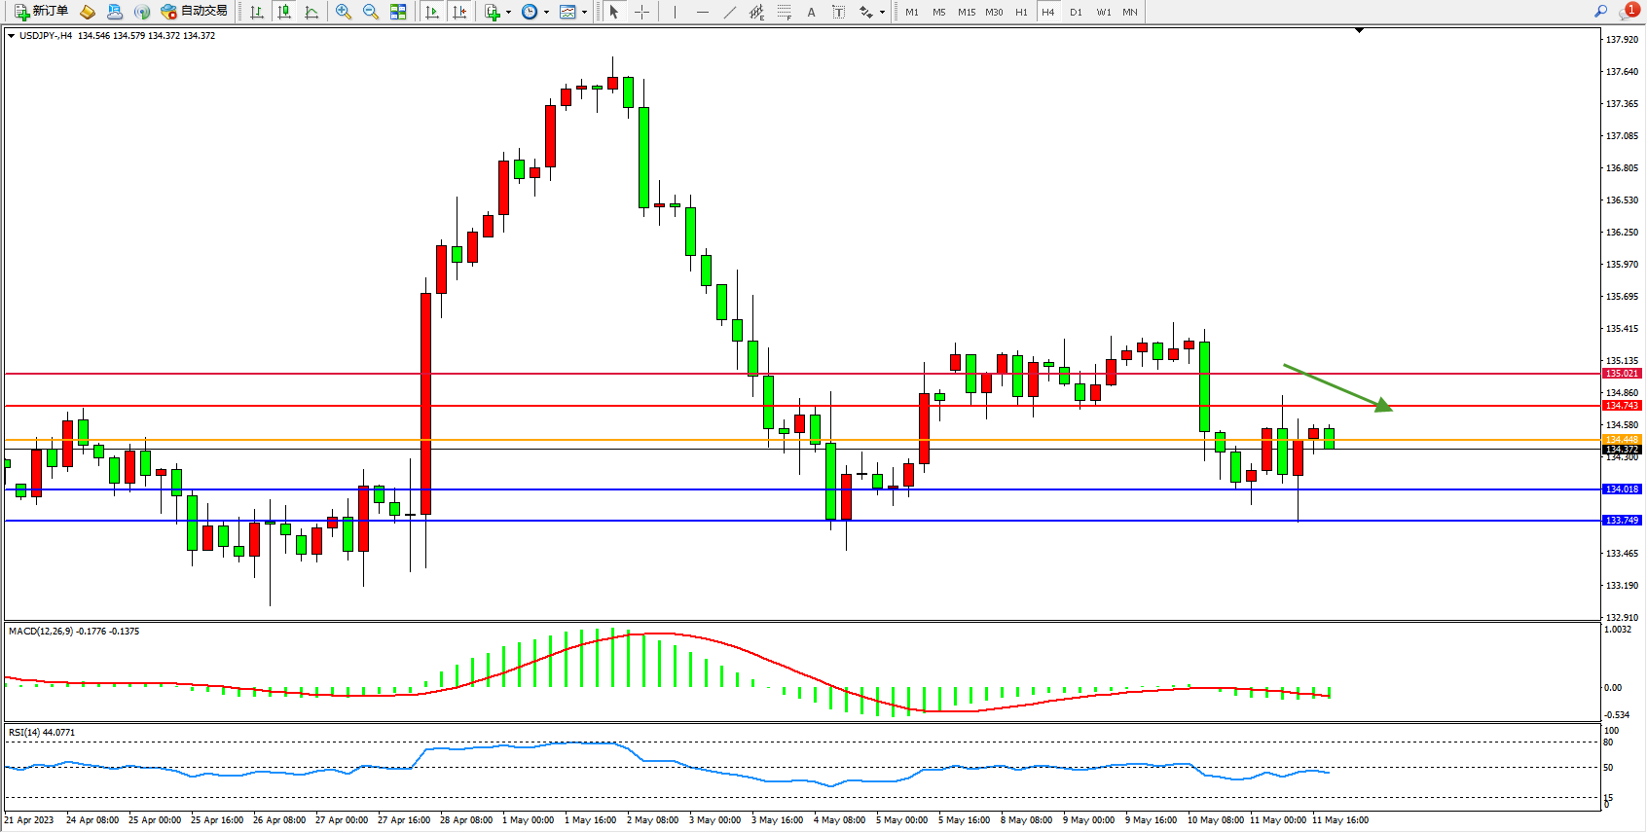Zoom in on the chart
Viewport: 1647px width, 833px height.
coord(344,12)
